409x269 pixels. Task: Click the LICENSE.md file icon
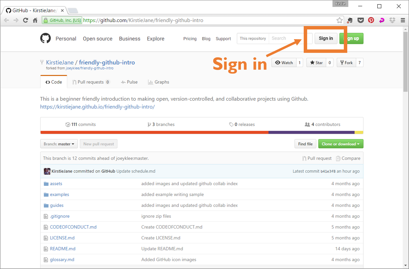tap(46, 238)
